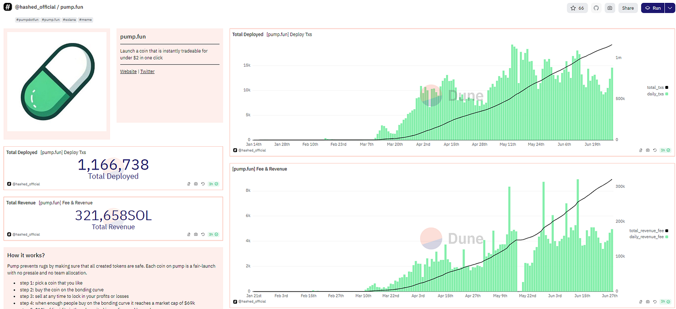Click the camera icon in Deploy Txs chart
The height and width of the screenshot is (309, 676).
(x=648, y=151)
